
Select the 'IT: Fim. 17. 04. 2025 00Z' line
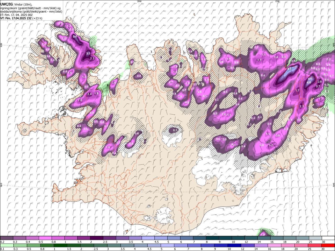coord(16,15)
